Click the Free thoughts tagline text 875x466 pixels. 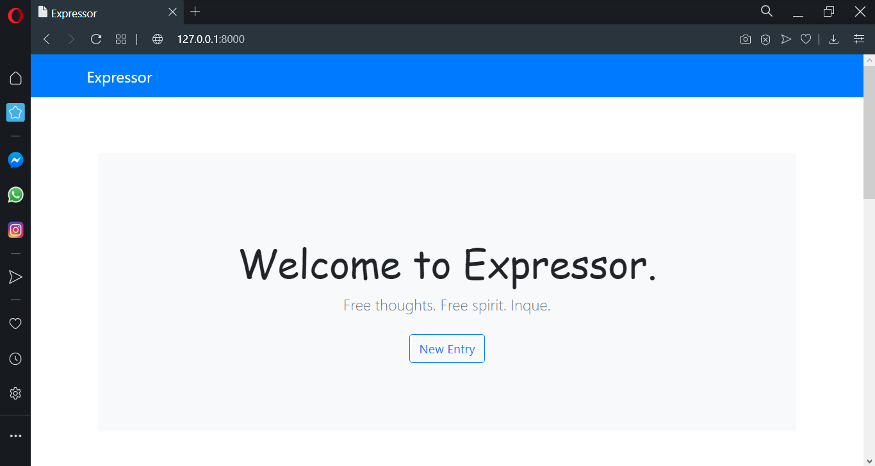[x=447, y=305]
